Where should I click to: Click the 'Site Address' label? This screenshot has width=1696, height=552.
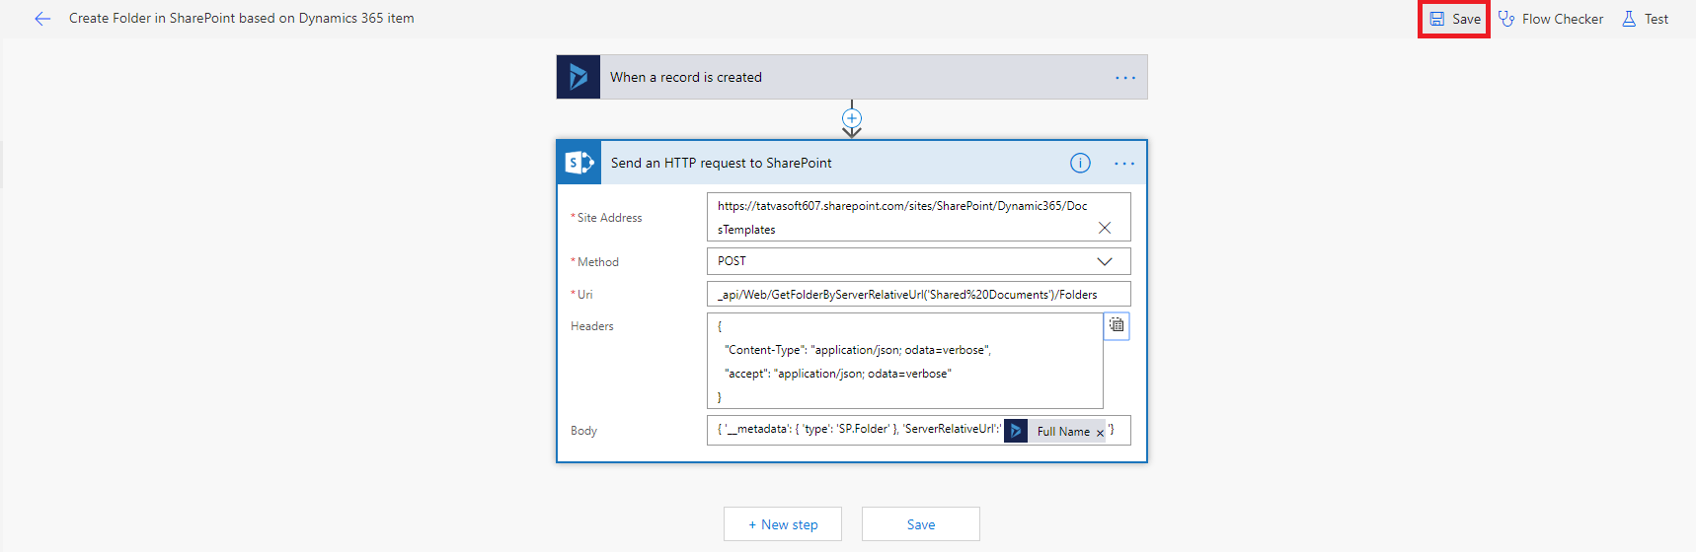(x=609, y=218)
